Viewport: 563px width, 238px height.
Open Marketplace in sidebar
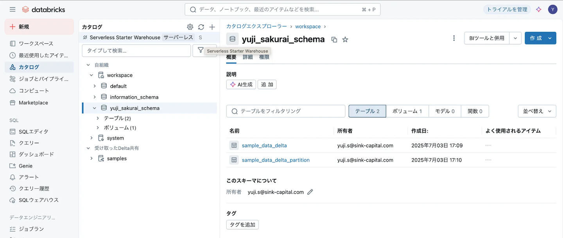(x=39, y=103)
